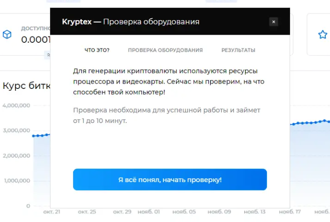Click the 0.0001 balance value

click(36, 39)
